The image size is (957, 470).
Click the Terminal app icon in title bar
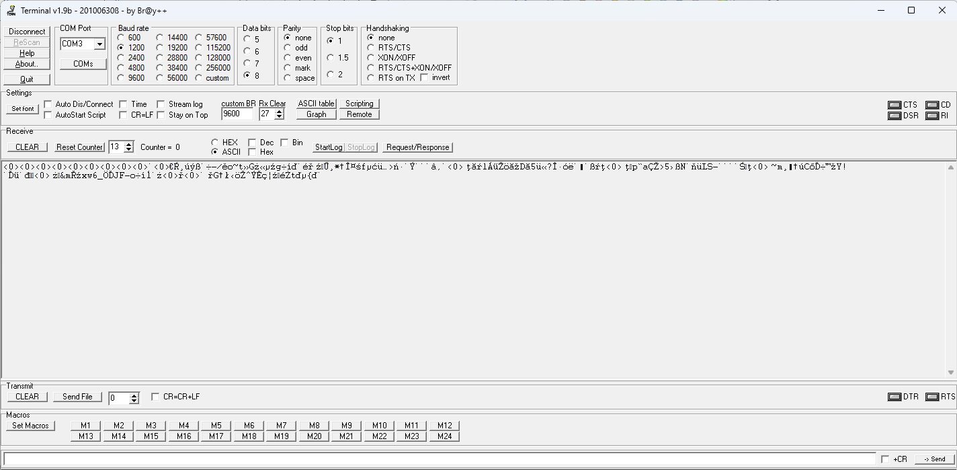tap(11, 10)
